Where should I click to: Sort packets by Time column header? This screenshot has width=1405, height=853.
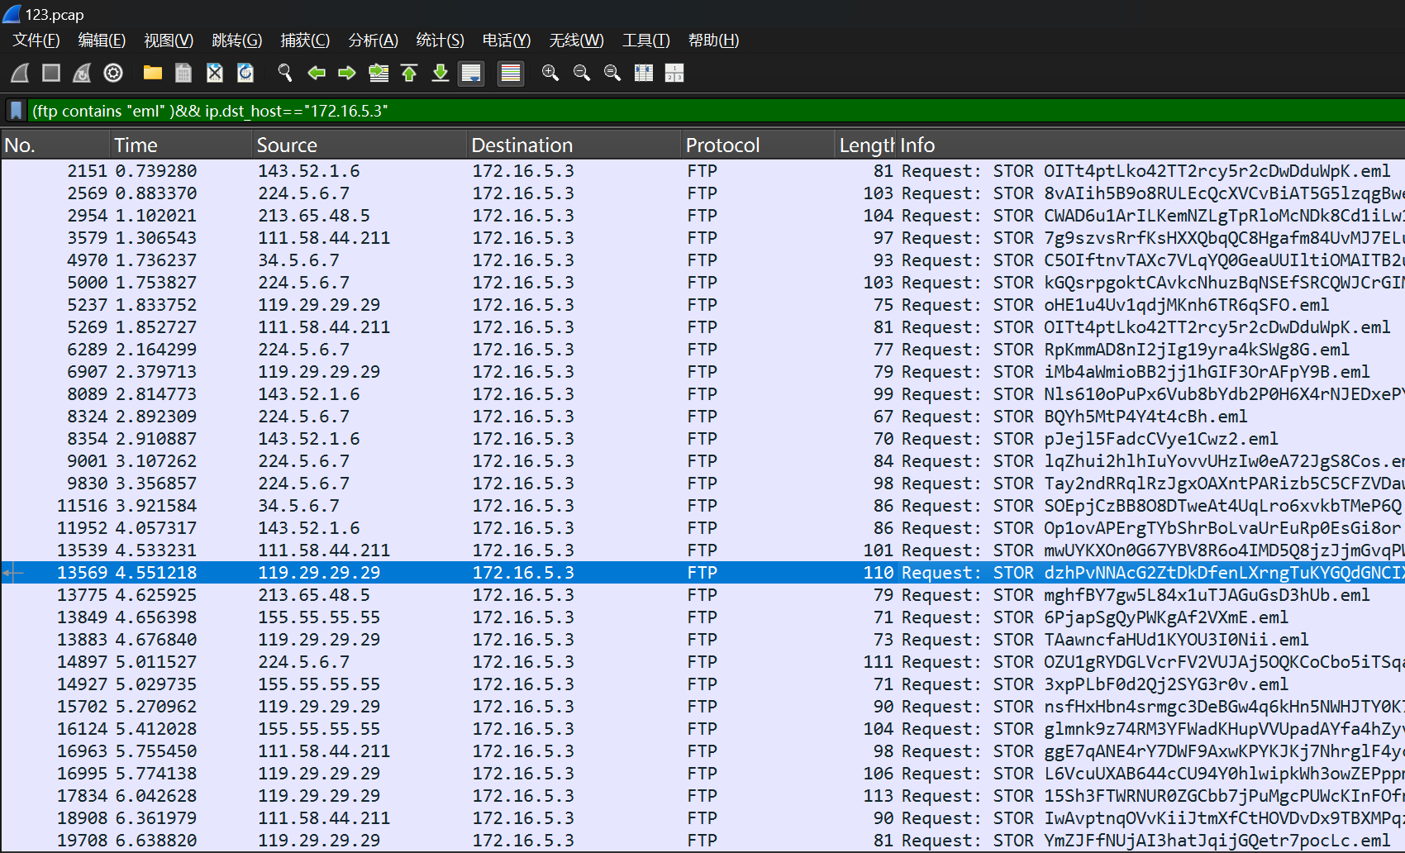136,145
